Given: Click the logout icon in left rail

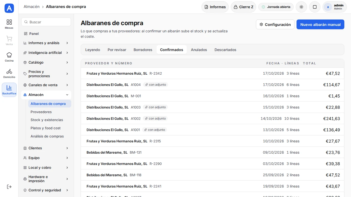Looking at the screenshot, I should 9,187.
